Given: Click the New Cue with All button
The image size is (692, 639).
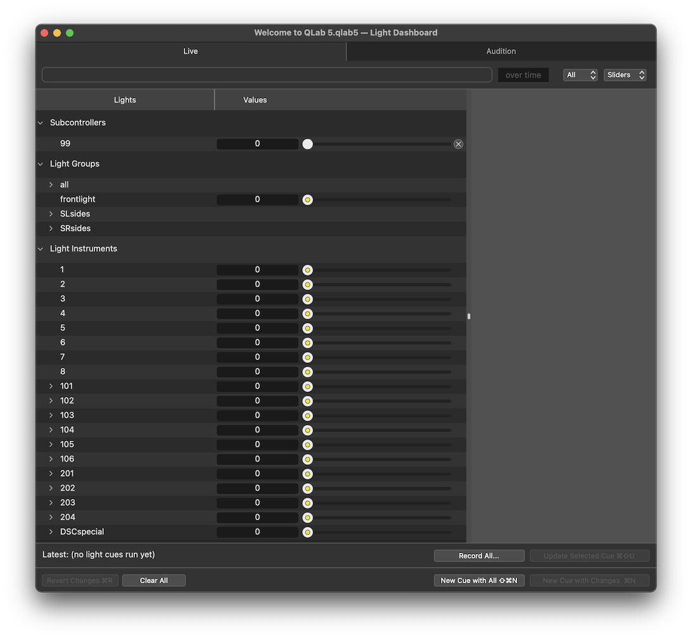Looking at the screenshot, I should (479, 580).
